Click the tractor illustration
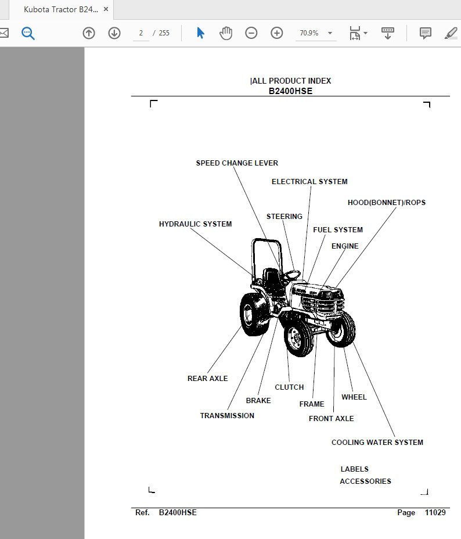 pyautogui.click(x=297, y=298)
